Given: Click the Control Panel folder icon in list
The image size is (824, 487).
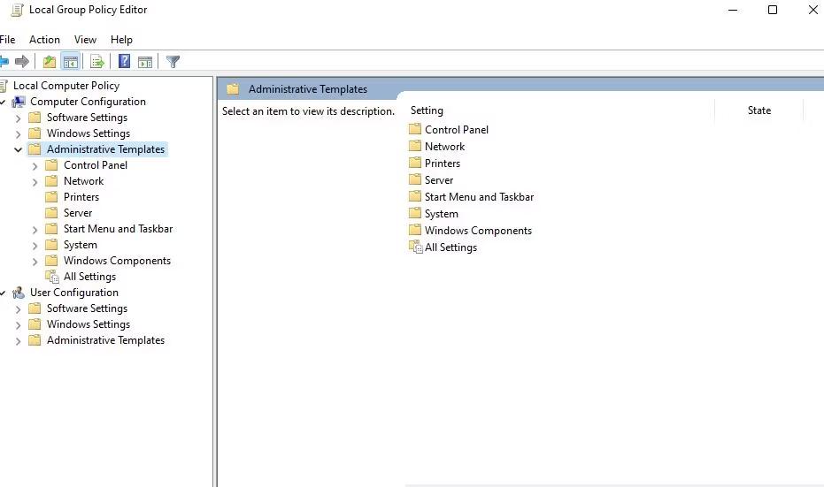Looking at the screenshot, I should (415, 129).
